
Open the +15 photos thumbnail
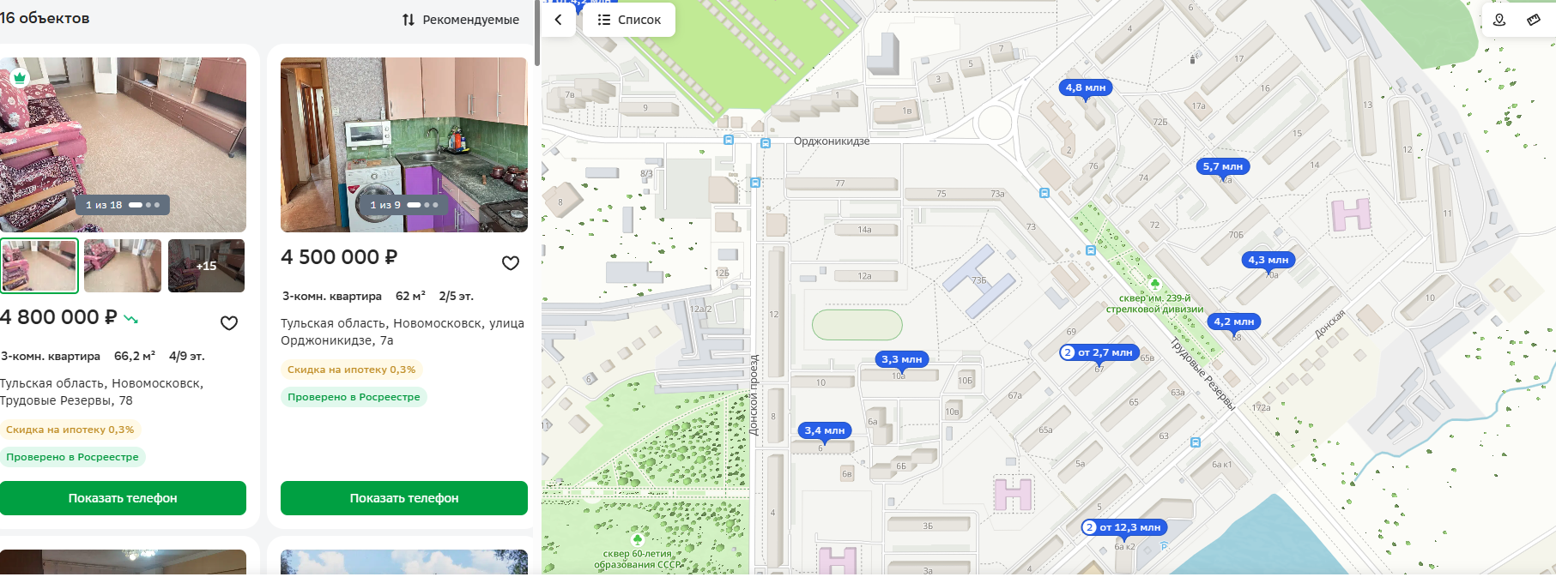[206, 266]
